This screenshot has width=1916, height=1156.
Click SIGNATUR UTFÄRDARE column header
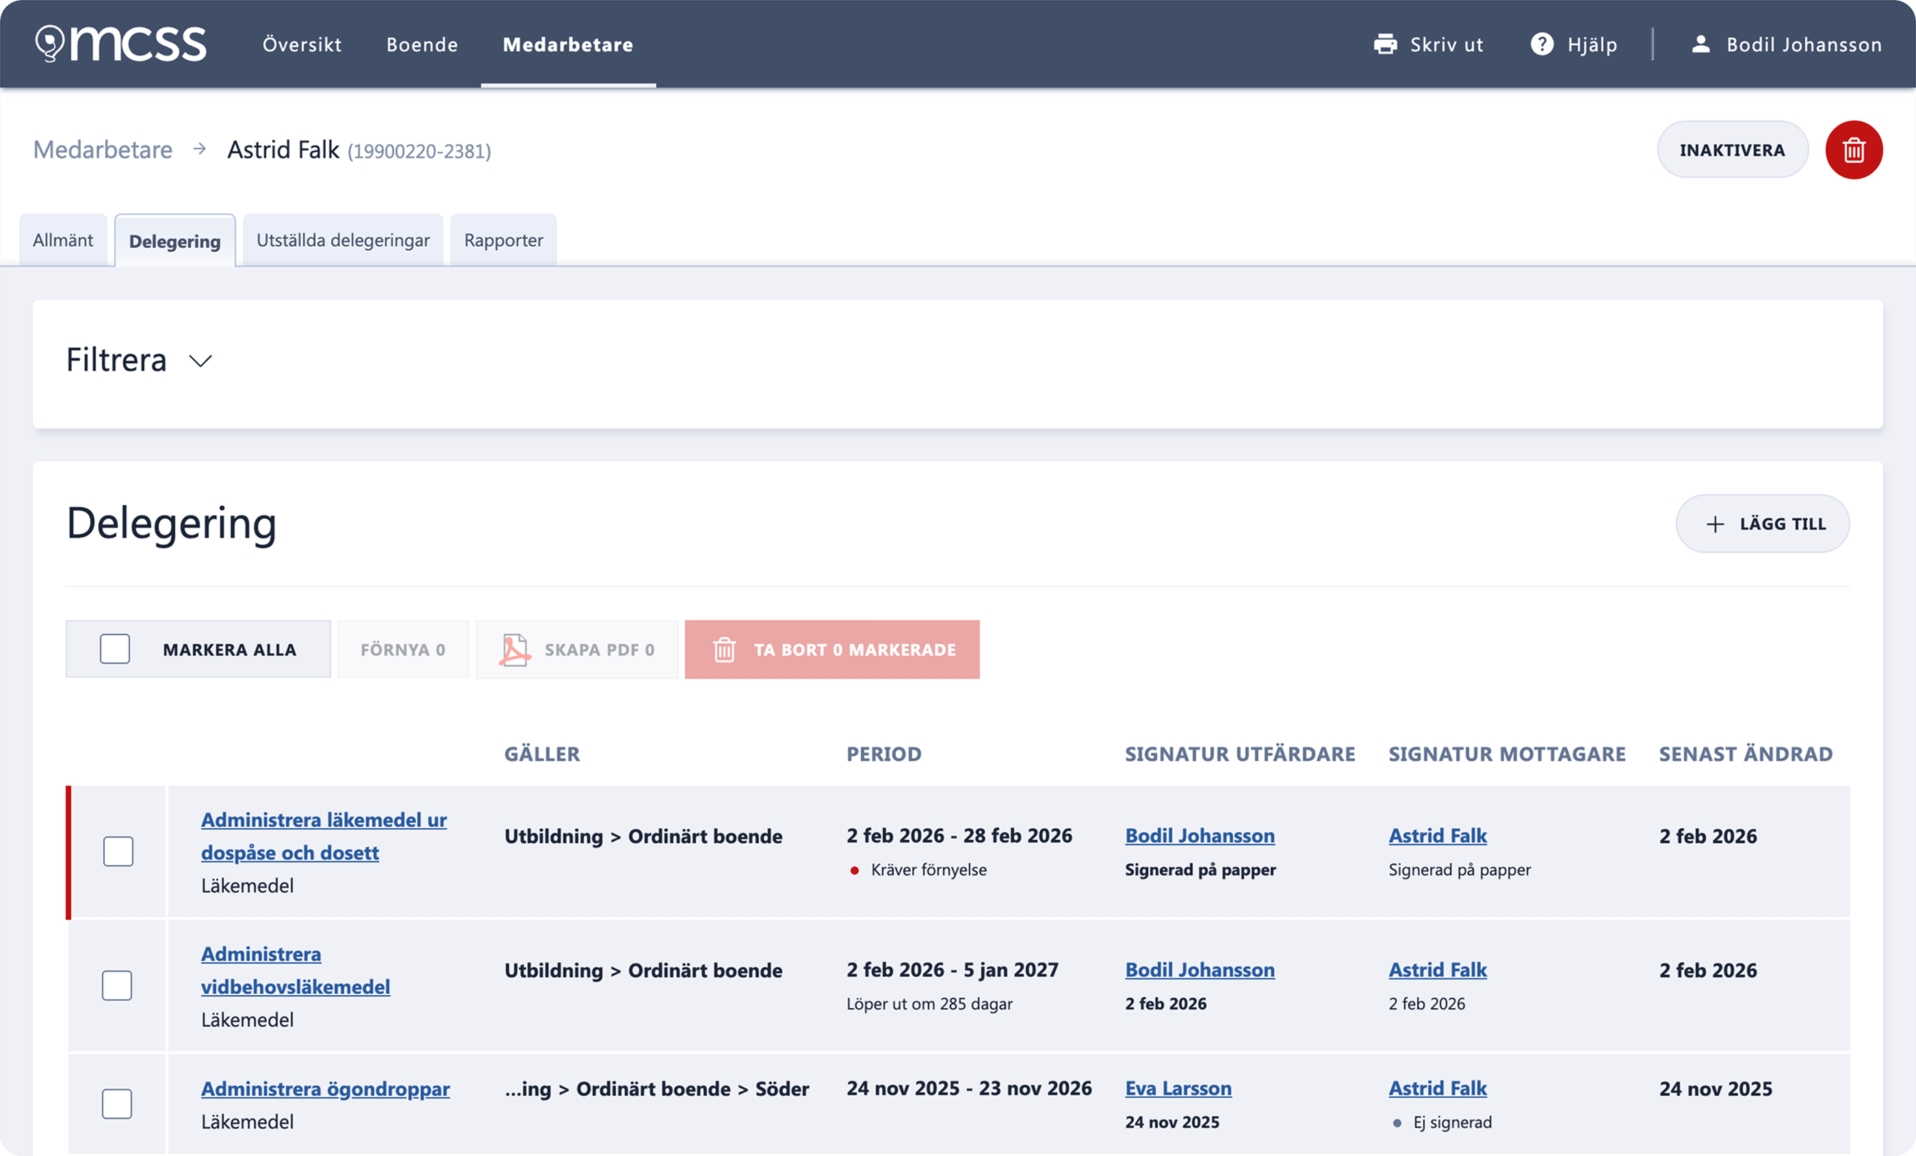tap(1240, 754)
